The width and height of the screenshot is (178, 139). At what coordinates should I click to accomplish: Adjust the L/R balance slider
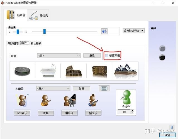[x=18, y=32]
